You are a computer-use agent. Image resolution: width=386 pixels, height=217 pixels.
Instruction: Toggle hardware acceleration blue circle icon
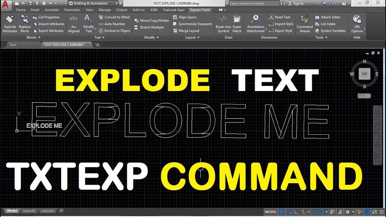[x=367, y=212]
